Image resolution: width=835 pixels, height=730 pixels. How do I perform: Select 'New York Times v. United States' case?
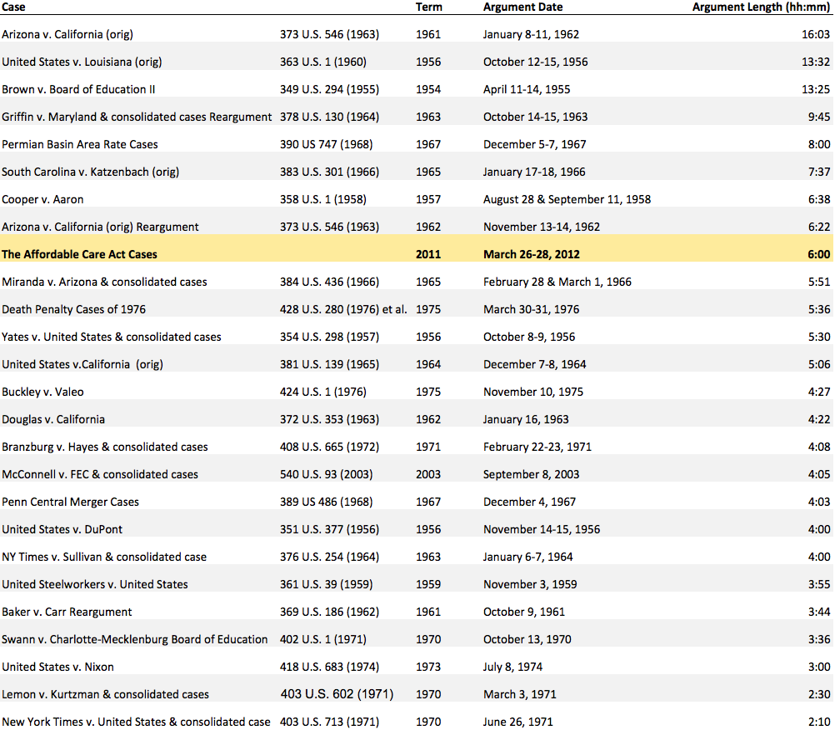tap(83, 722)
